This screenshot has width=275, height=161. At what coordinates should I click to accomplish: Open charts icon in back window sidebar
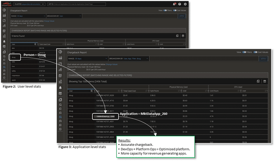point(4,15)
